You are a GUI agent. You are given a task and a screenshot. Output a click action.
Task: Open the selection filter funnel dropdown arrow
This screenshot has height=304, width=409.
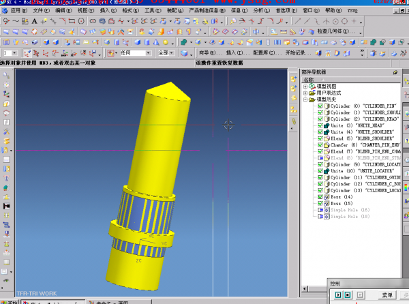point(116,53)
